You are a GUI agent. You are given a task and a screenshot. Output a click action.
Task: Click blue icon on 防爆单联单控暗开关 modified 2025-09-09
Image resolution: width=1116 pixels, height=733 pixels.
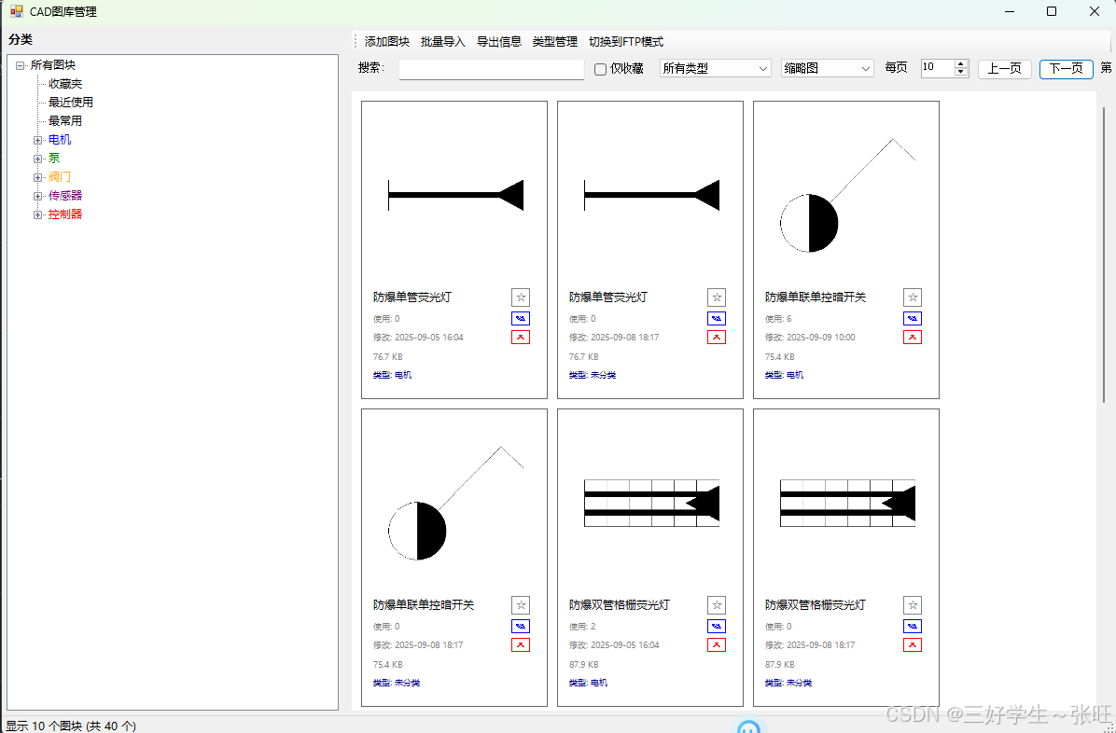pos(913,318)
